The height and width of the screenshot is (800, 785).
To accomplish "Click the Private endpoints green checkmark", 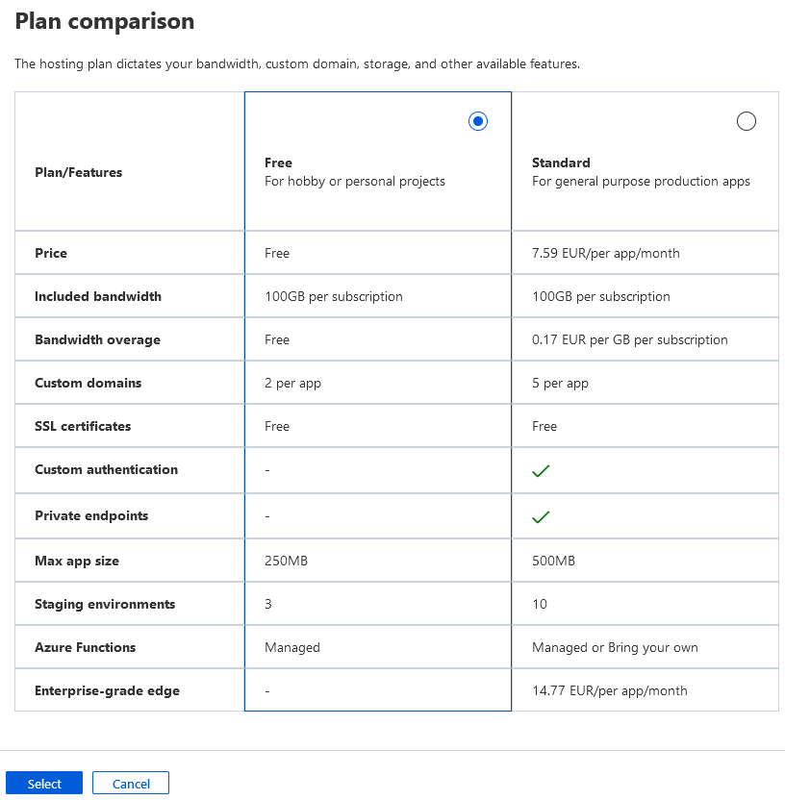I will click(541, 516).
